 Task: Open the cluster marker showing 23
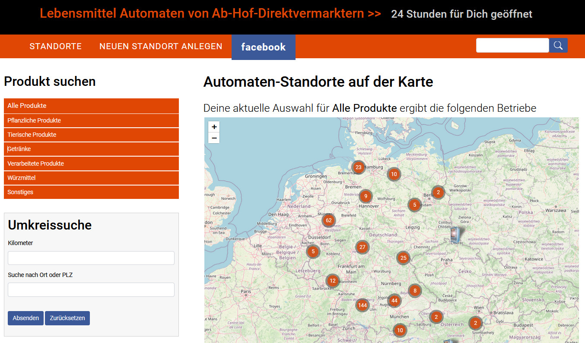(x=358, y=167)
